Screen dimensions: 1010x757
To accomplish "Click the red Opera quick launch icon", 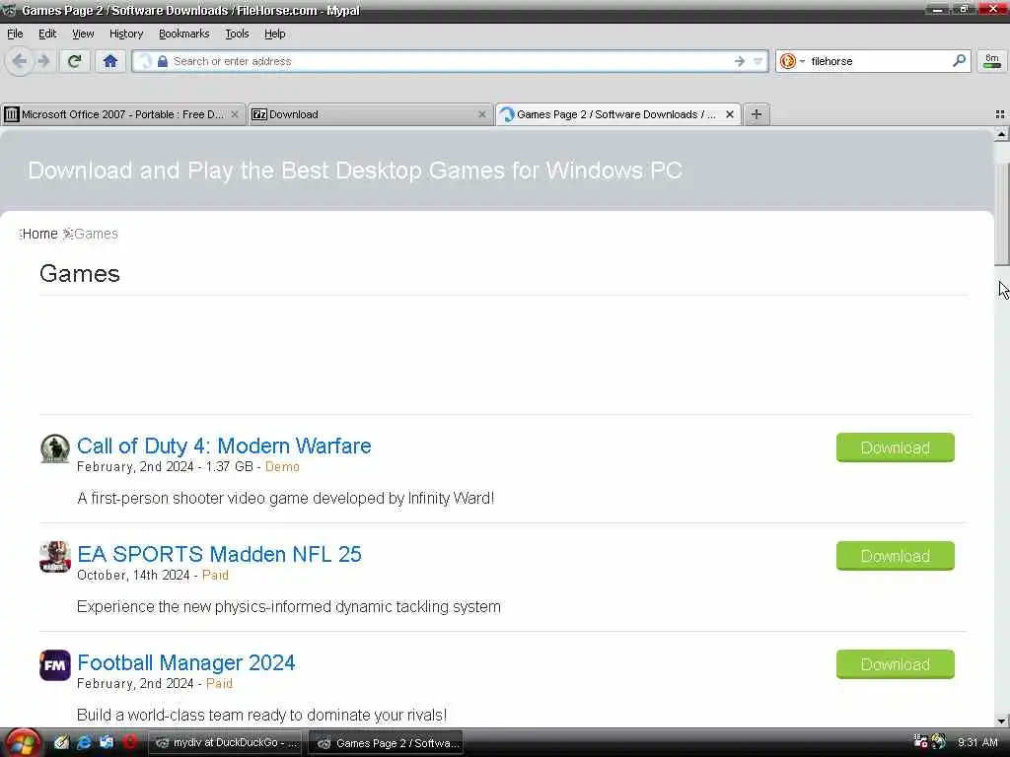I will [x=129, y=743].
